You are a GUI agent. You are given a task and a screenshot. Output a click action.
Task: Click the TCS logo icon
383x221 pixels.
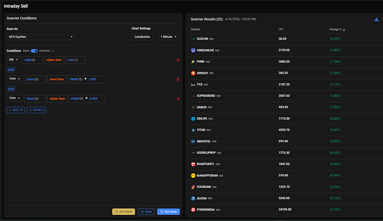pyautogui.click(x=193, y=84)
